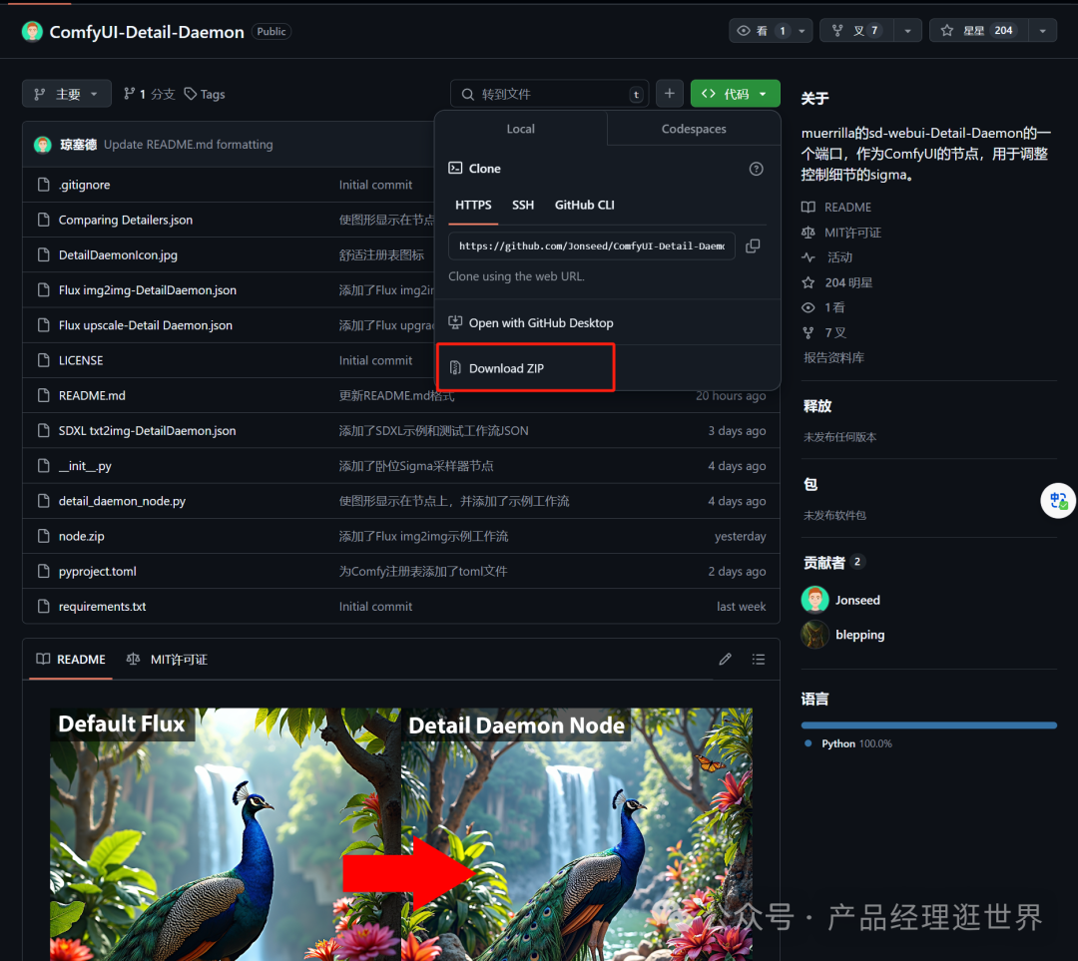This screenshot has height=961, width=1078.
Task: Click the Python 100.0% language bar
Action: (928, 724)
